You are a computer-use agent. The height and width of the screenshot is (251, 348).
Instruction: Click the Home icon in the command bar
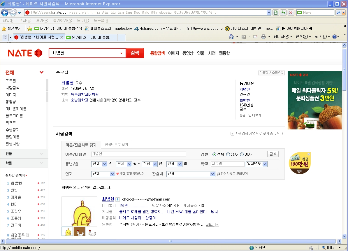point(231,37)
